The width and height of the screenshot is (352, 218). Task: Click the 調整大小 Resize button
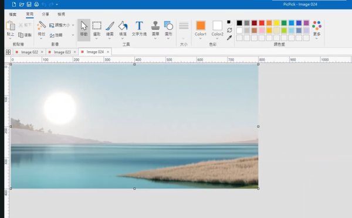tap(59, 25)
